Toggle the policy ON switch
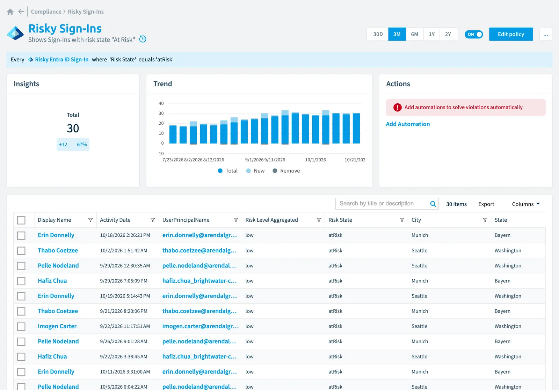Viewport: 559px width, 390px height. click(x=474, y=34)
